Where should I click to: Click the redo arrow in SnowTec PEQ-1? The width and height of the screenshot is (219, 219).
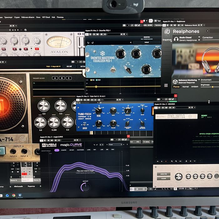92,43
